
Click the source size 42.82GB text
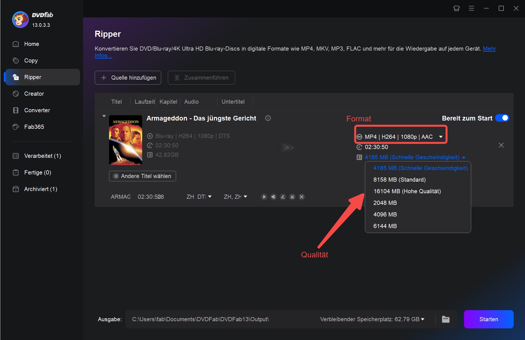[x=167, y=155]
